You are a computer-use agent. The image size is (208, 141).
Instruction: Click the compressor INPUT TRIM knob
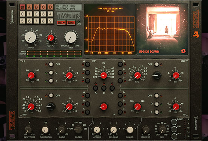[x=29, y=130]
